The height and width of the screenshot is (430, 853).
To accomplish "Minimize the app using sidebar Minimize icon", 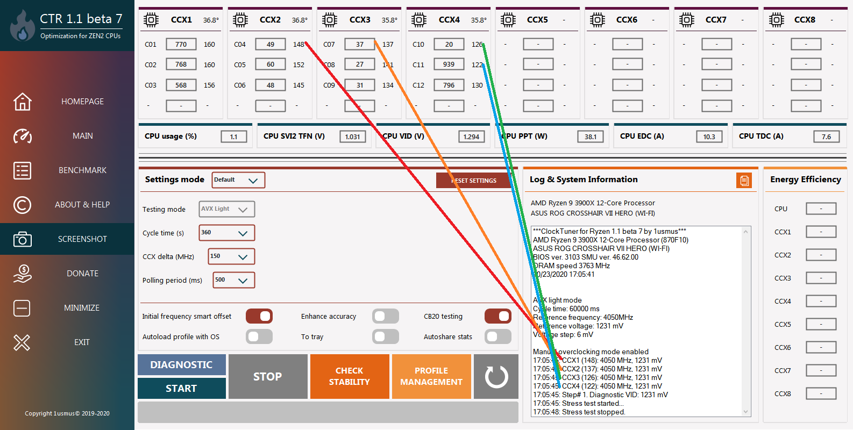I will 22,308.
